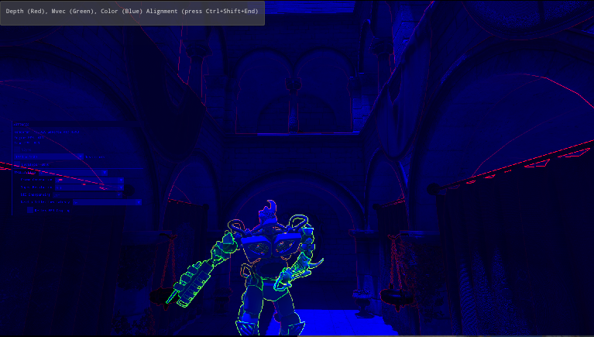Click the Reflex Low Latency dropdown arrow
The image size is (594, 337).
click(139, 202)
